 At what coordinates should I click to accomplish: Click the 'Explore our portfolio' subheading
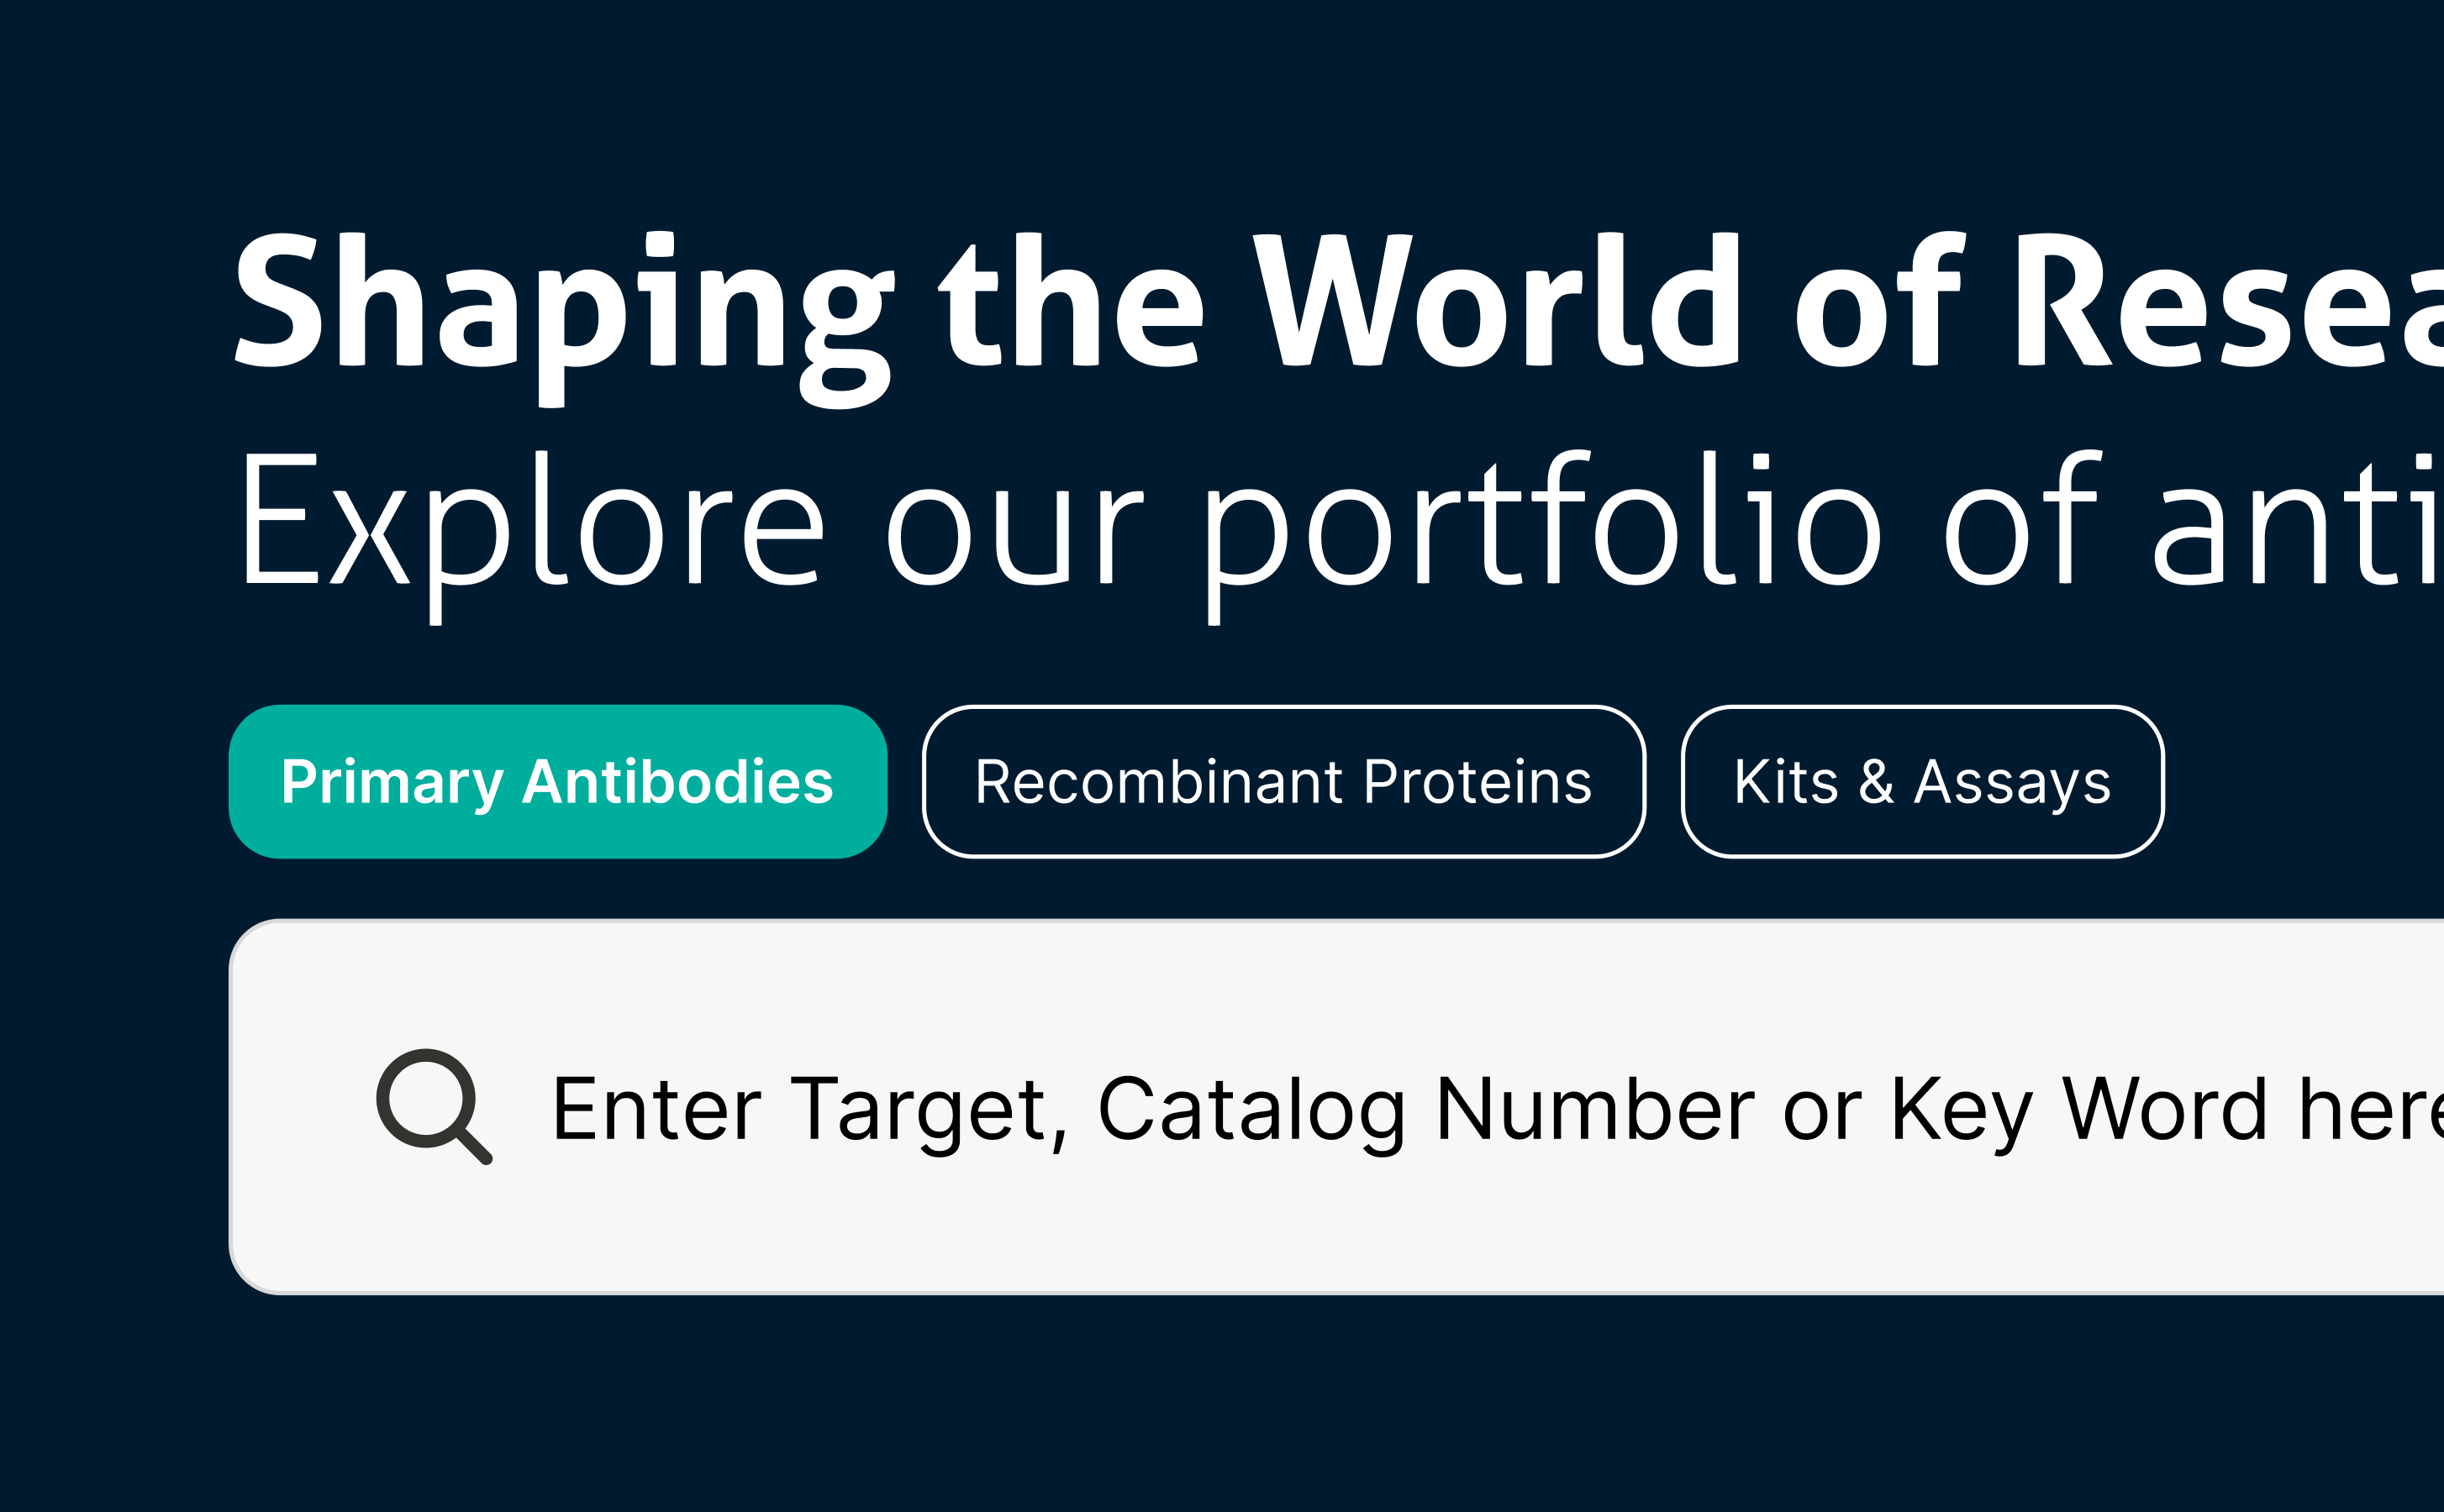[1340, 535]
